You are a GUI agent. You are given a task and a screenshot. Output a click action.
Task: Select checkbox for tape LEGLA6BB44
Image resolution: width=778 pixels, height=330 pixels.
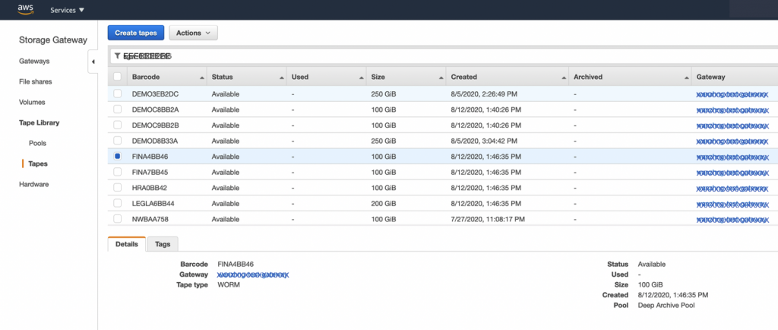117,203
